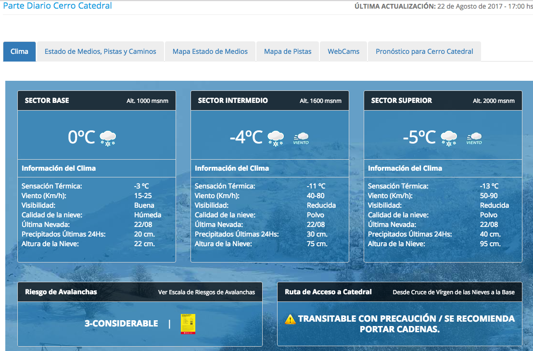The width and height of the screenshot is (533, 351).
Task: Click the snow cloud icon in Sector Base
Action: [x=108, y=138]
